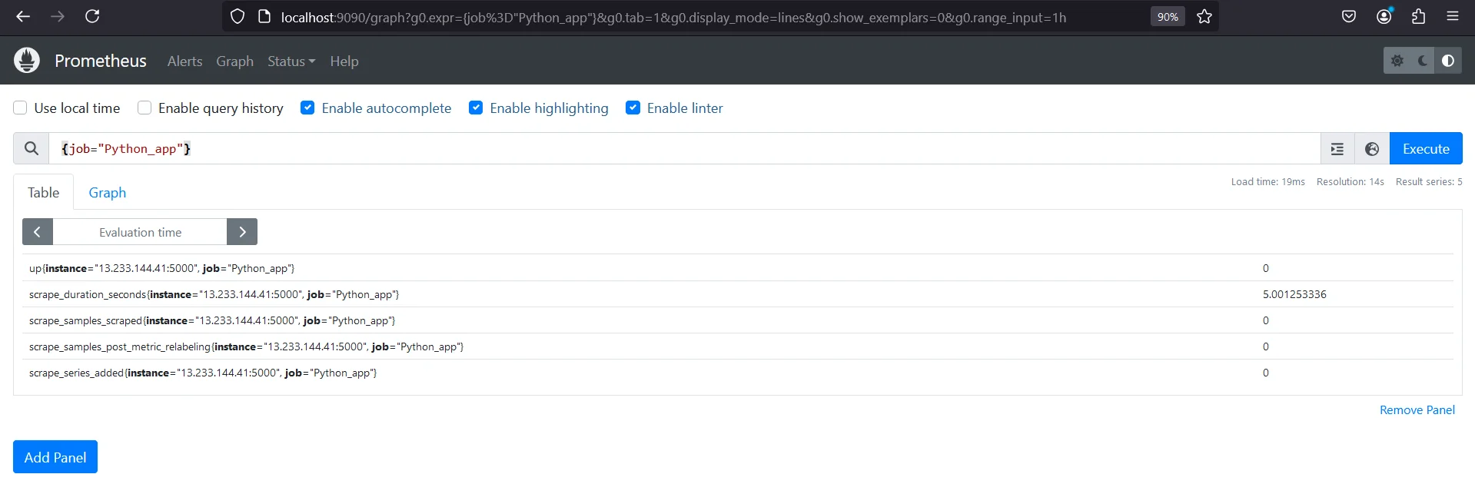Open the browser hamburger menu
This screenshot has height=484, width=1475.
[x=1453, y=16]
